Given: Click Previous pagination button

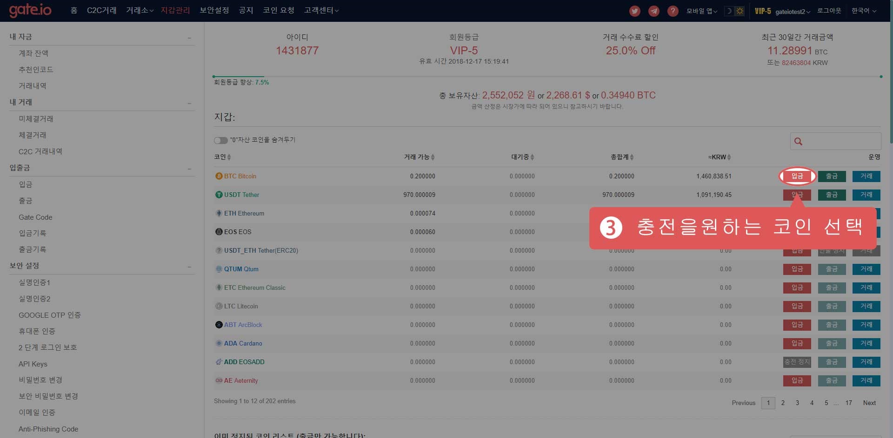Looking at the screenshot, I should [744, 403].
